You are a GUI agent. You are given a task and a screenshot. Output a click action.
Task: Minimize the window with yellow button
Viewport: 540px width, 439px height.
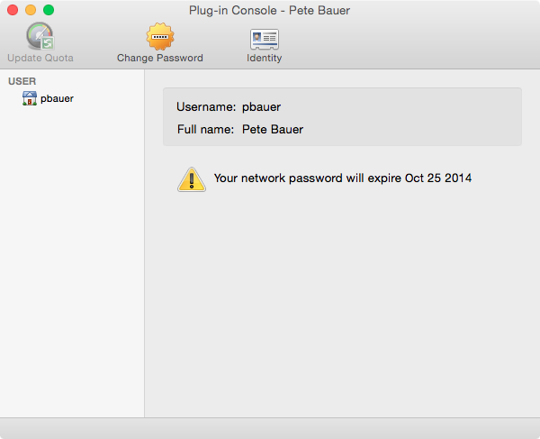31,10
